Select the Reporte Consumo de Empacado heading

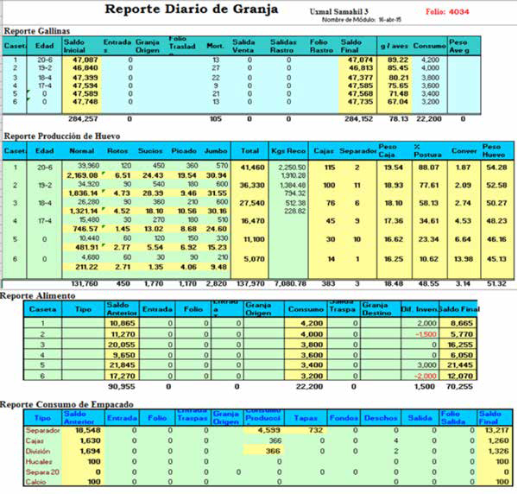[66, 404]
